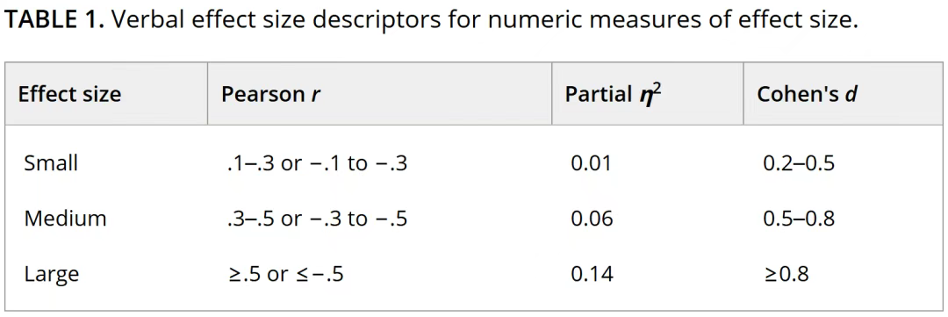The width and height of the screenshot is (948, 317).
Task: Select the 0.14 partial eta squared value
Action: point(592,275)
